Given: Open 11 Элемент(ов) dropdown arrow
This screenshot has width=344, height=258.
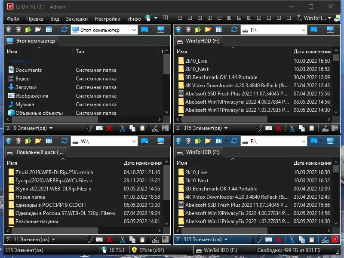Looking at the screenshot, I should (x=53, y=240).
